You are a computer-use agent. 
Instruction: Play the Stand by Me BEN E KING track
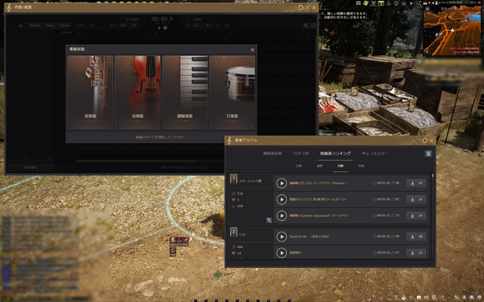[x=281, y=237]
